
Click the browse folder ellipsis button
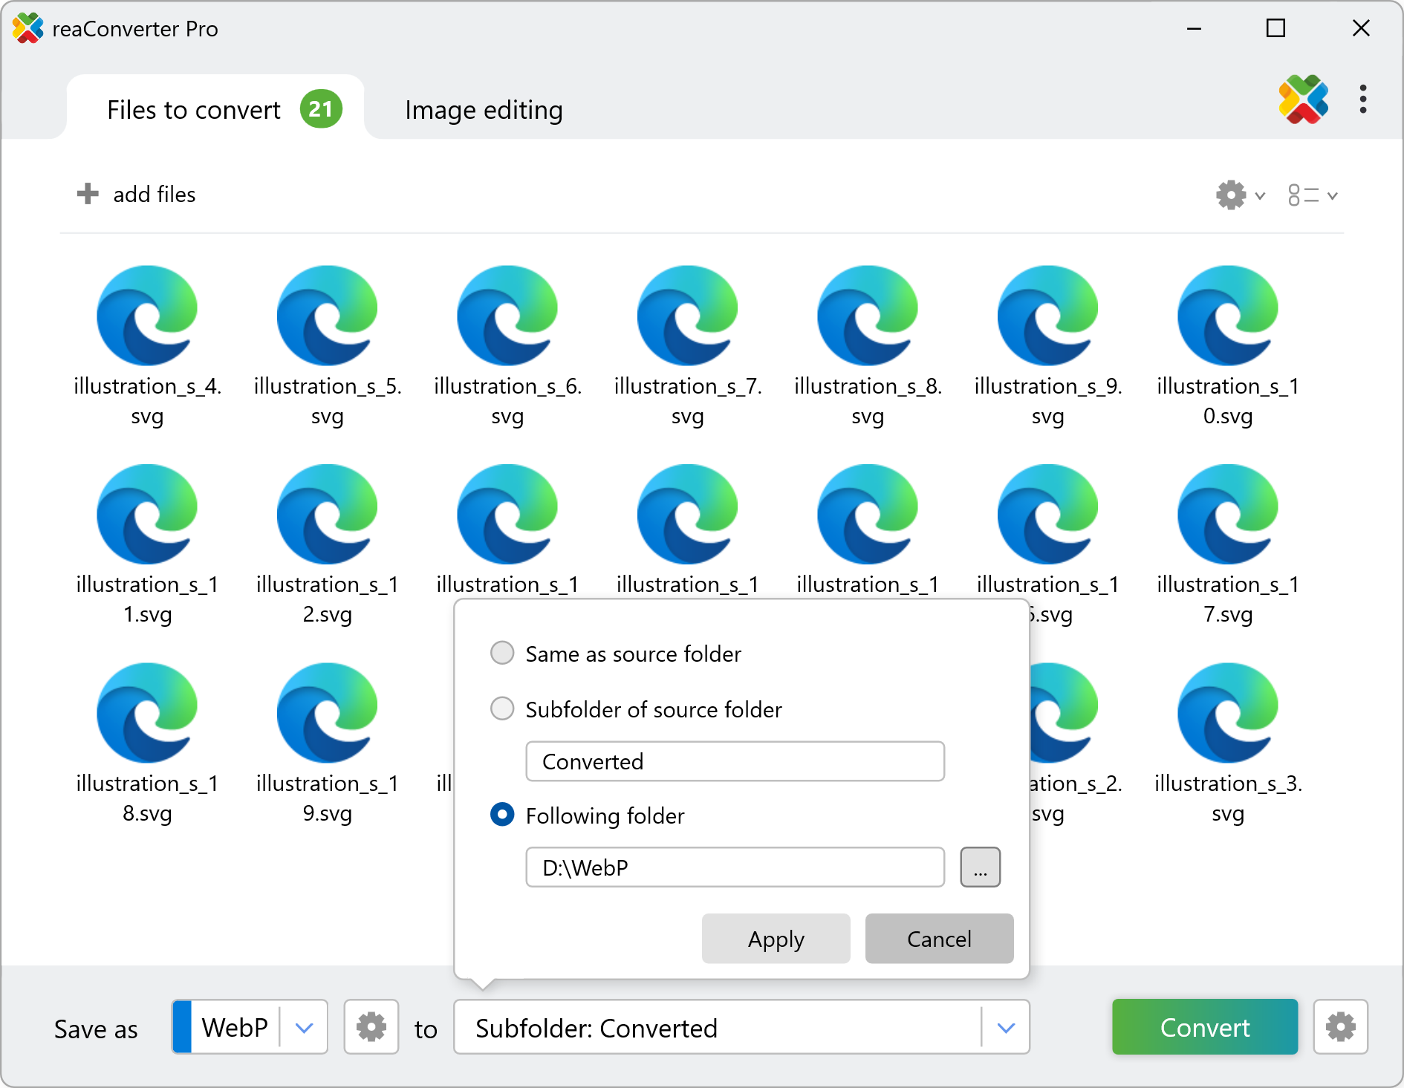pos(980,867)
